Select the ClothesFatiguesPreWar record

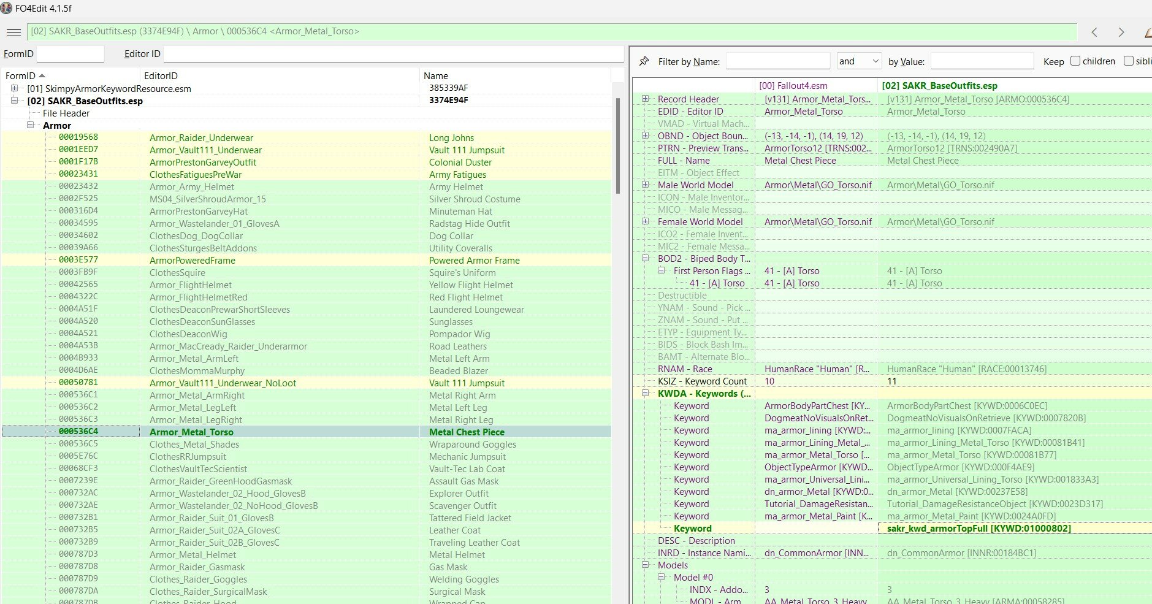[196, 174]
